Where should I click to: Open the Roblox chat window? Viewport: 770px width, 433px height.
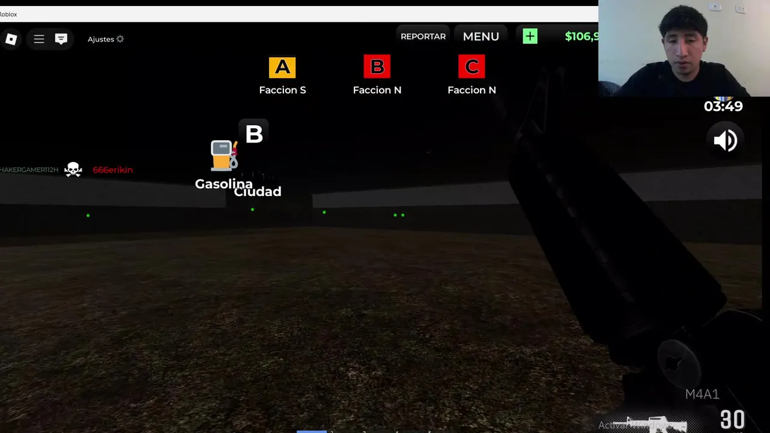pos(61,39)
